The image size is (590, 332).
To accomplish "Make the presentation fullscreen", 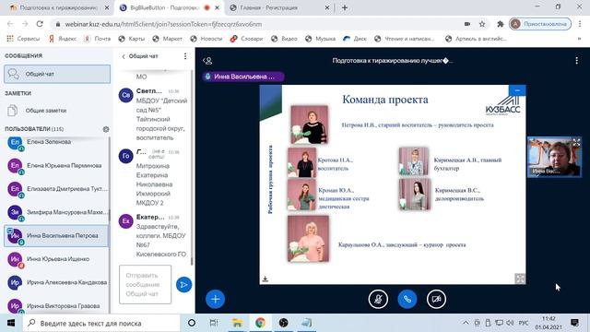I will pyautogui.click(x=520, y=279).
